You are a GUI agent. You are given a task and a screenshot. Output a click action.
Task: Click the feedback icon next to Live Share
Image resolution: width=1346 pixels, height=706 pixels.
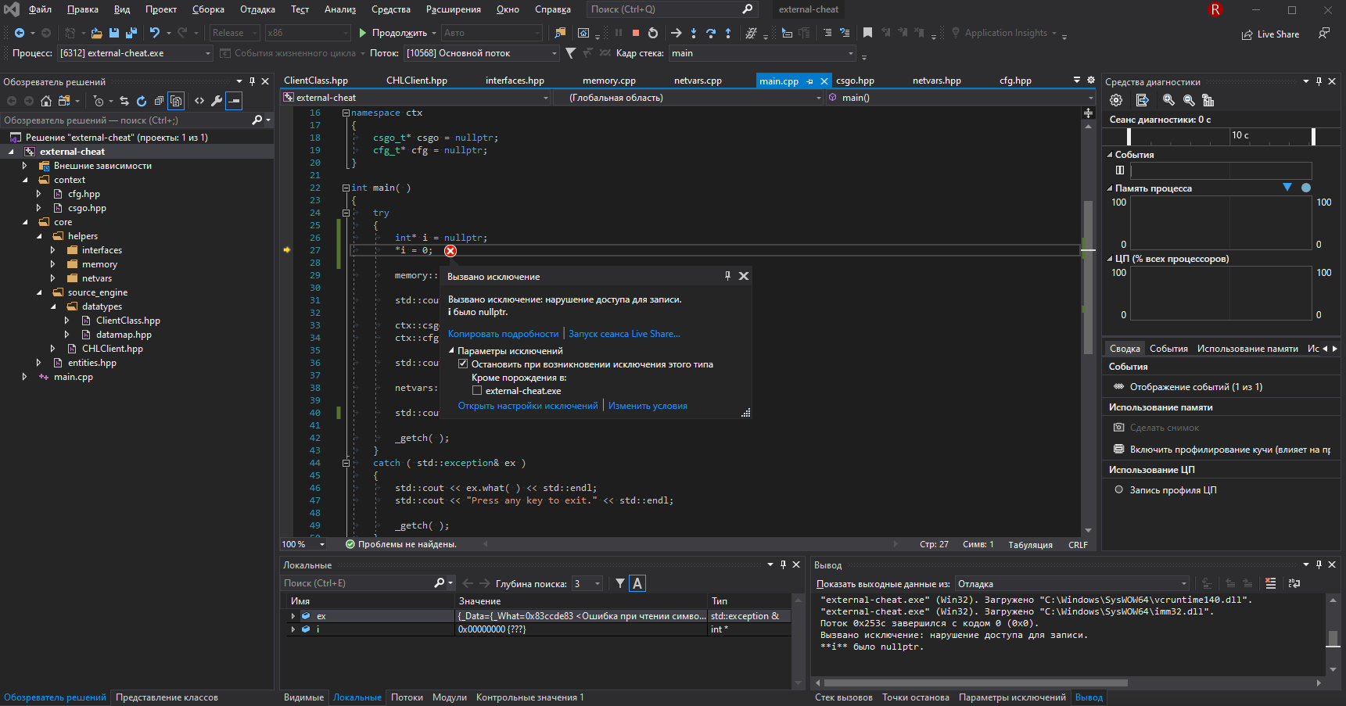(1323, 34)
